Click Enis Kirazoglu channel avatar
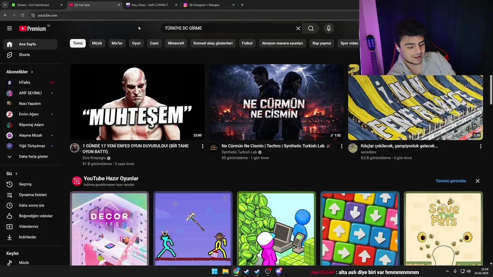The width and height of the screenshot is (493, 277). [75, 148]
